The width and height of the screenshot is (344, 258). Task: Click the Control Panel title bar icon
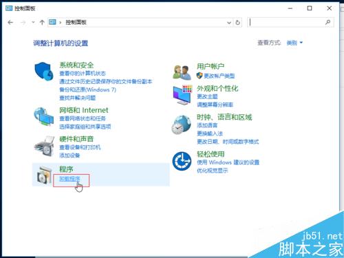pos(9,8)
